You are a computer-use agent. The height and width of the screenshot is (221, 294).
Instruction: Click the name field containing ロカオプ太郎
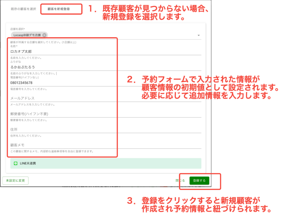pos(106,51)
